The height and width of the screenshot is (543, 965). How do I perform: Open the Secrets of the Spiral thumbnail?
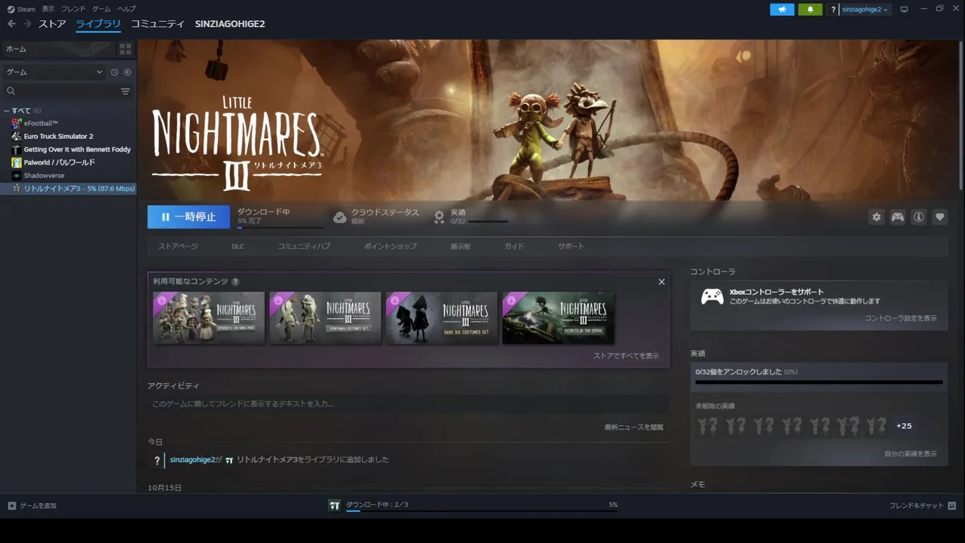(x=558, y=318)
